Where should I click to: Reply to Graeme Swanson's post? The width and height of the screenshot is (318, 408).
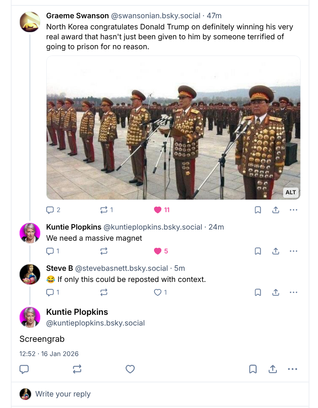[50, 210]
